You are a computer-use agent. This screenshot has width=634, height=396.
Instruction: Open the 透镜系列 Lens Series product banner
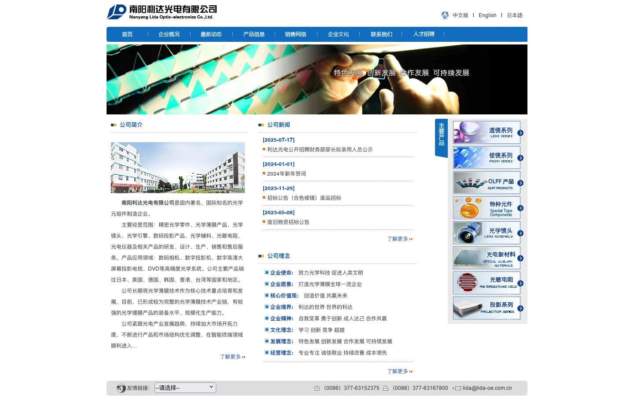[x=487, y=132]
